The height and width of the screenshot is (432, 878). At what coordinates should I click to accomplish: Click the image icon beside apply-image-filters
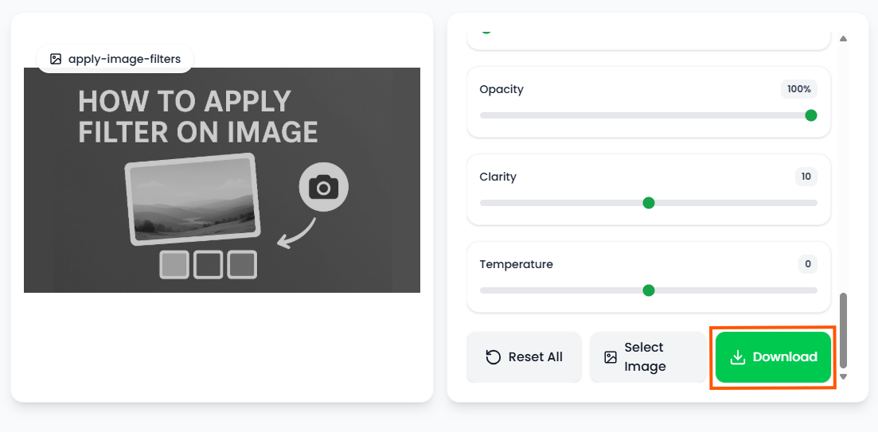coord(56,59)
